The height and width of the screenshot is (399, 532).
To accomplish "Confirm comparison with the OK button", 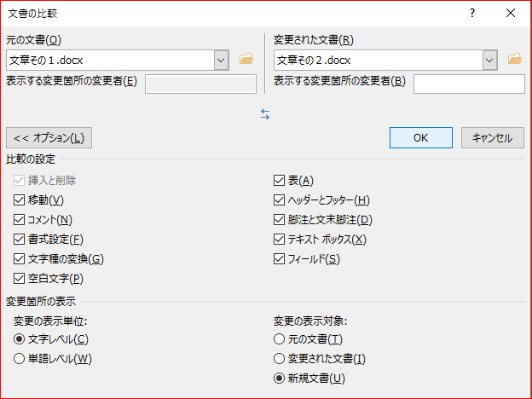I will coord(420,138).
